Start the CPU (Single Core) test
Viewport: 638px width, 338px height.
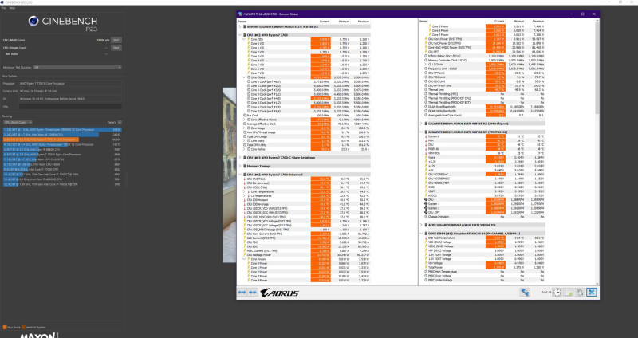(116, 48)
